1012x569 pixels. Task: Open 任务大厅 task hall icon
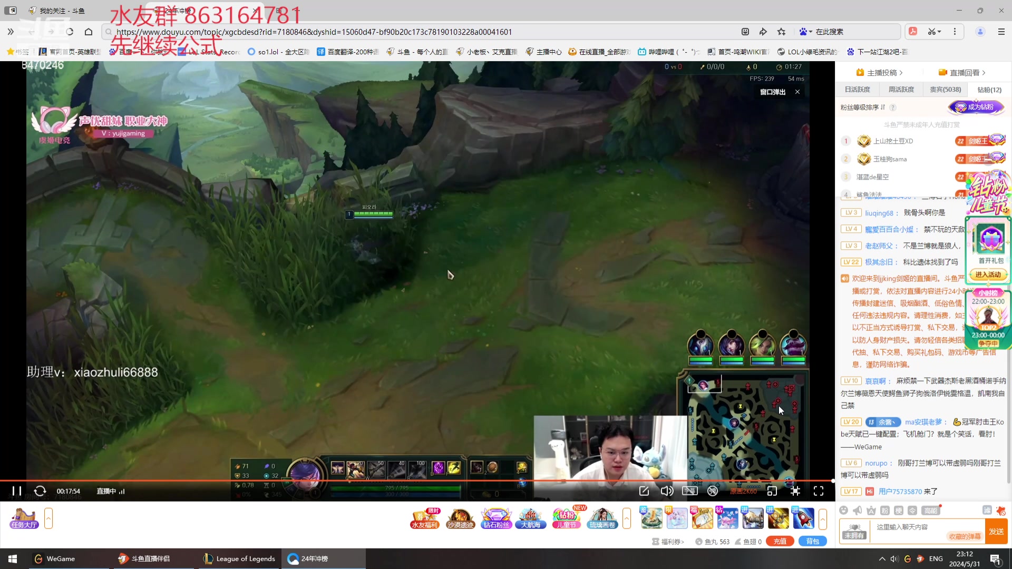[24, 518]
